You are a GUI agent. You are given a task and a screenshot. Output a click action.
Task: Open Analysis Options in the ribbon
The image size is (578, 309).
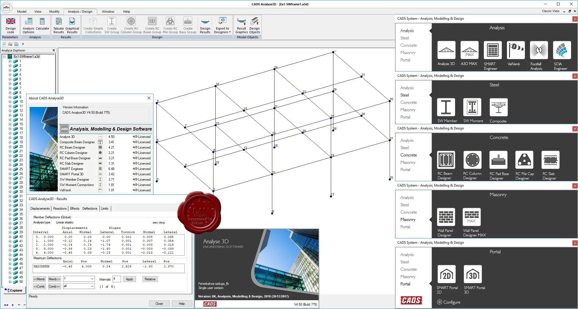[x=28, y=25]
